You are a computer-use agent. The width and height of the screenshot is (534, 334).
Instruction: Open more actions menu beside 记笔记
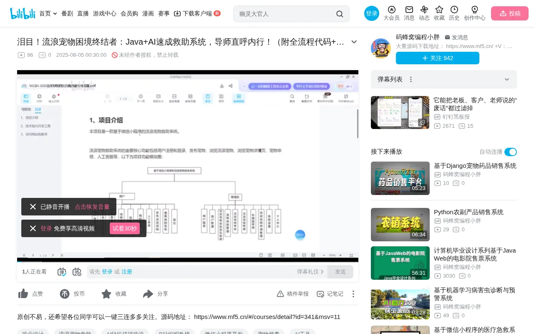tap(353, 294)
